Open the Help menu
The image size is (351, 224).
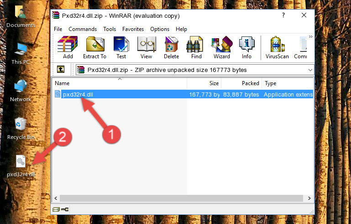tap(181, 29)
